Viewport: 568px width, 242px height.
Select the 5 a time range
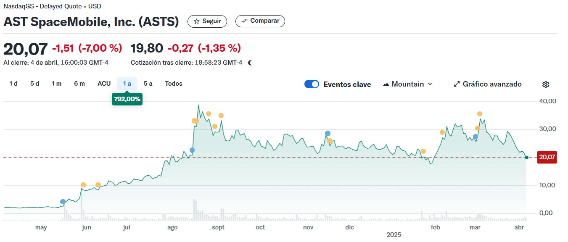tap(148, 84)
